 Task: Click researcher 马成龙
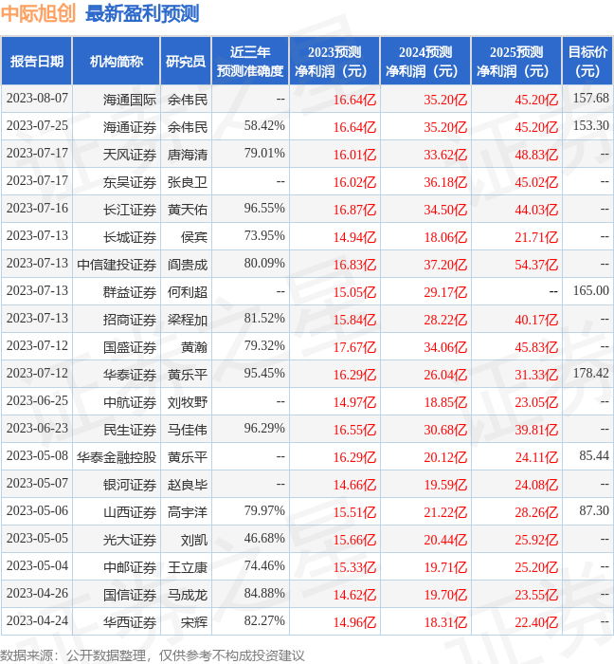[x=188, y=596]
